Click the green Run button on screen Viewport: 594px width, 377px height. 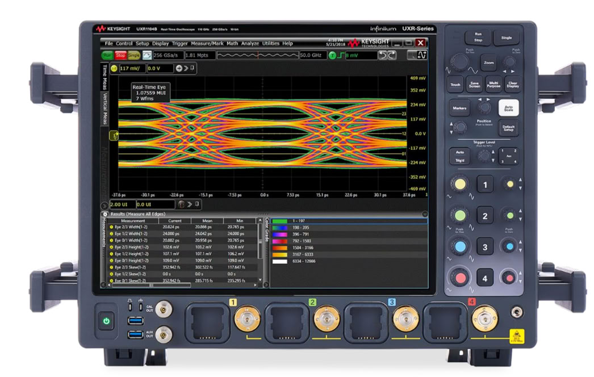pos(107,55)
